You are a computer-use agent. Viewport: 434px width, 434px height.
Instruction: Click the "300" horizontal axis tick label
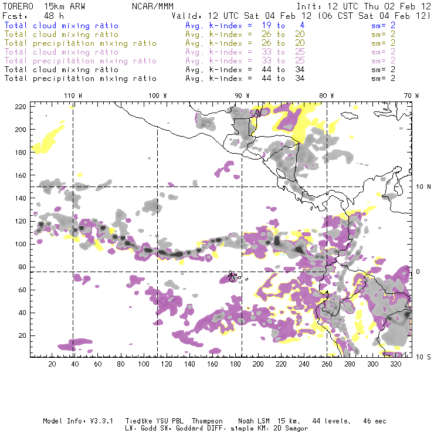(373, 364)
